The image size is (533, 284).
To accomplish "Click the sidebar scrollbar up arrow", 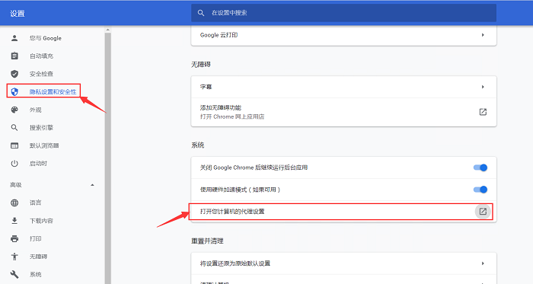I will 108,30.
